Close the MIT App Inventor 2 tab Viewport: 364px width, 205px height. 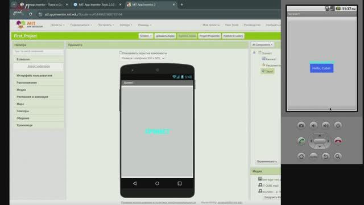point(173,5)
